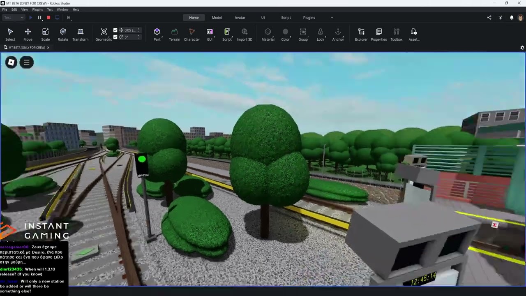Insert a new Part

coord(157,35)
